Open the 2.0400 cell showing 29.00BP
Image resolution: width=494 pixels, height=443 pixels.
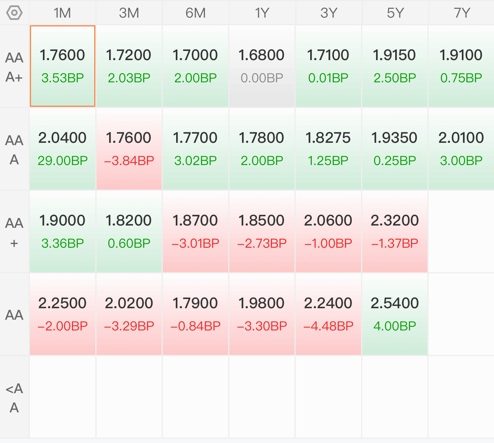62,149
